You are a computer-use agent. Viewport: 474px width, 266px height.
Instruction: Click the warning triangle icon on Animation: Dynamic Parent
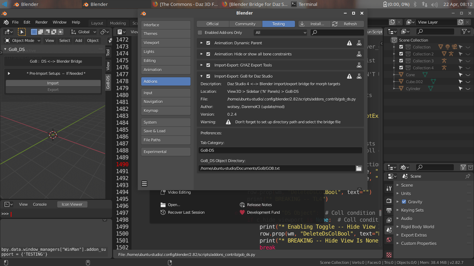tap(349, 43)
